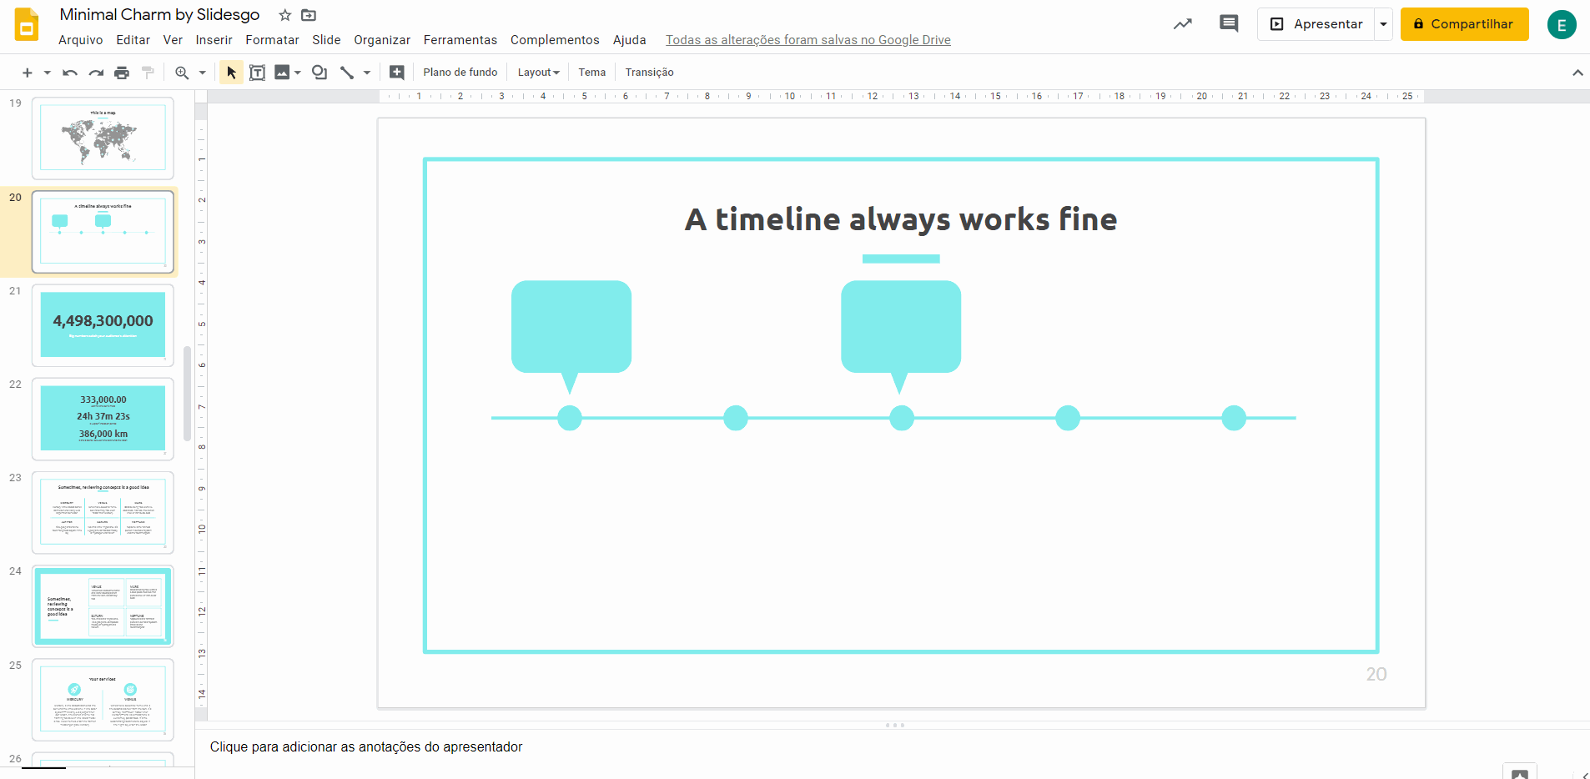Open the Formatar menu
The width and height of the screenshot is (1590, 779).
coord(272,40)
